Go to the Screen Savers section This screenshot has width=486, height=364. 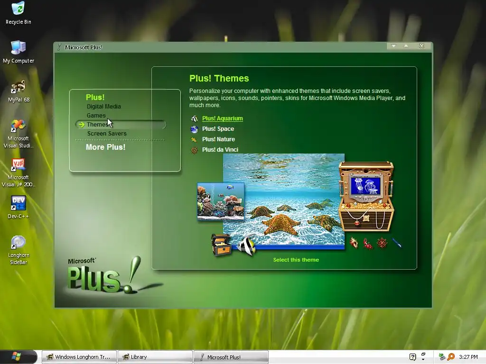pyautogui.click(x=107, y=133)
